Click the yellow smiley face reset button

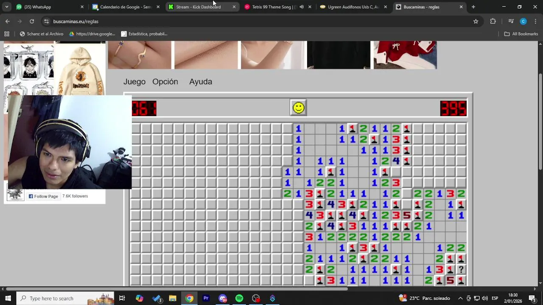[x=298, y=108]
